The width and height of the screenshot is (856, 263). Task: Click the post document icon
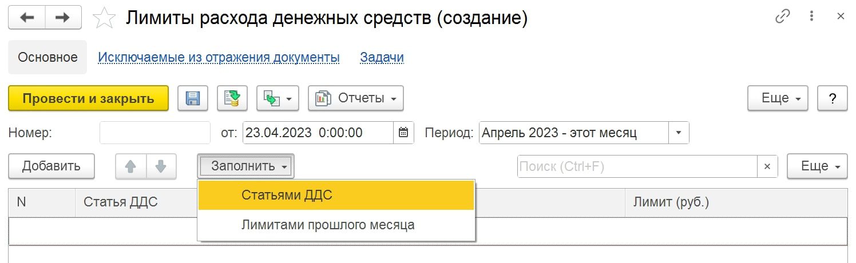pyautogui.click(x=232, y=98)
